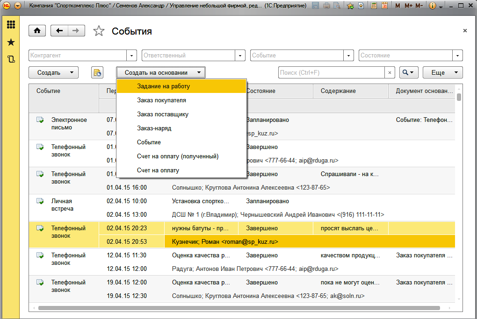Choose 'Счет на оплату' menu entry
This screenshot has width=477, height=319.
(x=158, y=170)
